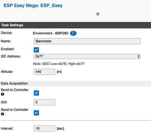
Task: Select the Data Acquisition section heading
Action: (x=14, y=83)
